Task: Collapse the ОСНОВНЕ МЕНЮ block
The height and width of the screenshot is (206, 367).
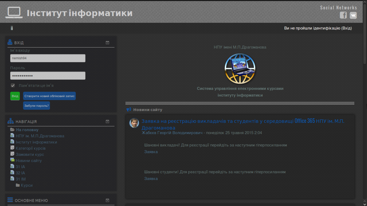Action: pyautogui.click(x=107, y=200)
